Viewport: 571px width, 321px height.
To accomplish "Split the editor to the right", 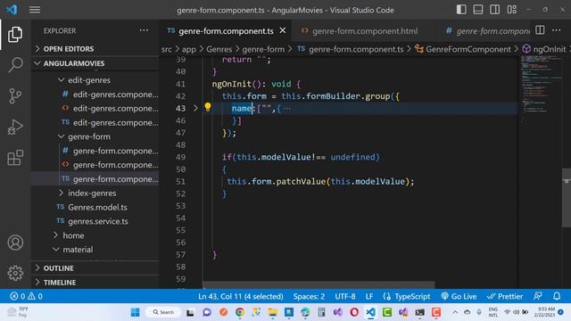I will (540, 30).
